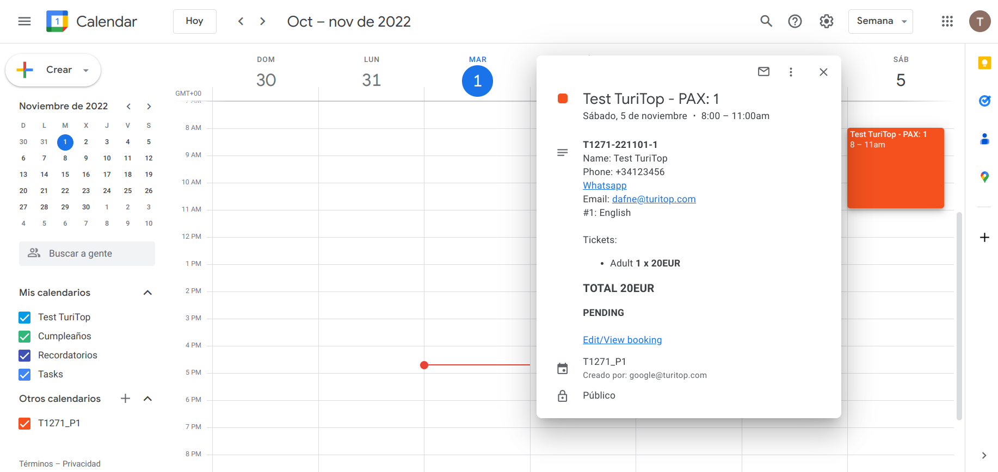
Task: Select November 16 in mini calendar
Action: click(86, 175)
